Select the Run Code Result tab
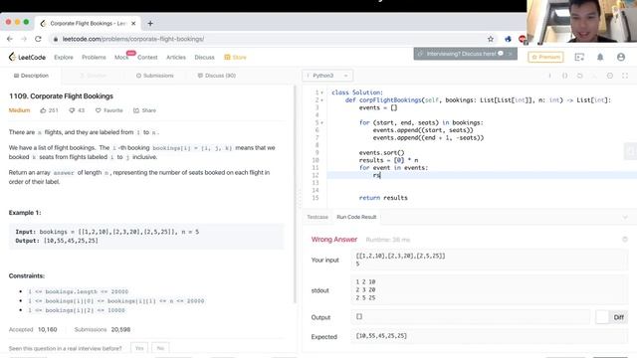Viewport: 637px width, 358px height. [356, 217]
